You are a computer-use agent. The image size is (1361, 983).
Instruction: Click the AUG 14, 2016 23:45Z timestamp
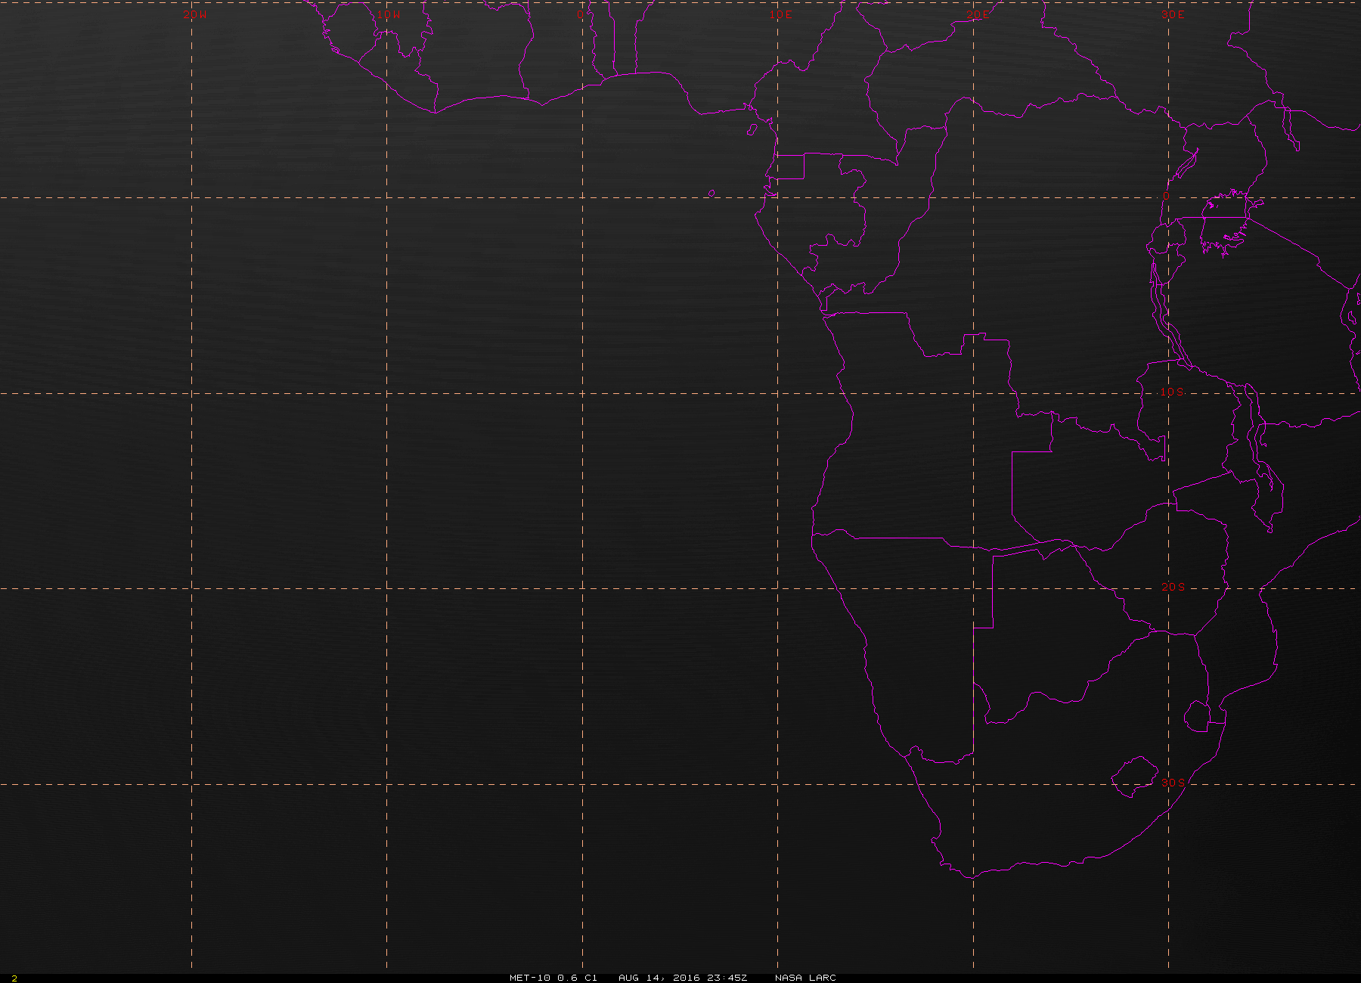coord(683,978)
